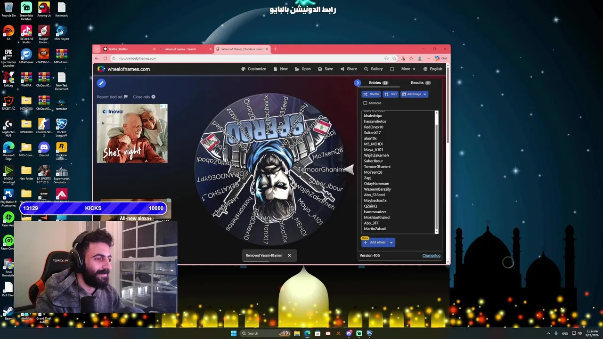Collapse the entries panel with blue arrow
The width and height of the screenshot is (603, 339).
coord(358,83)
